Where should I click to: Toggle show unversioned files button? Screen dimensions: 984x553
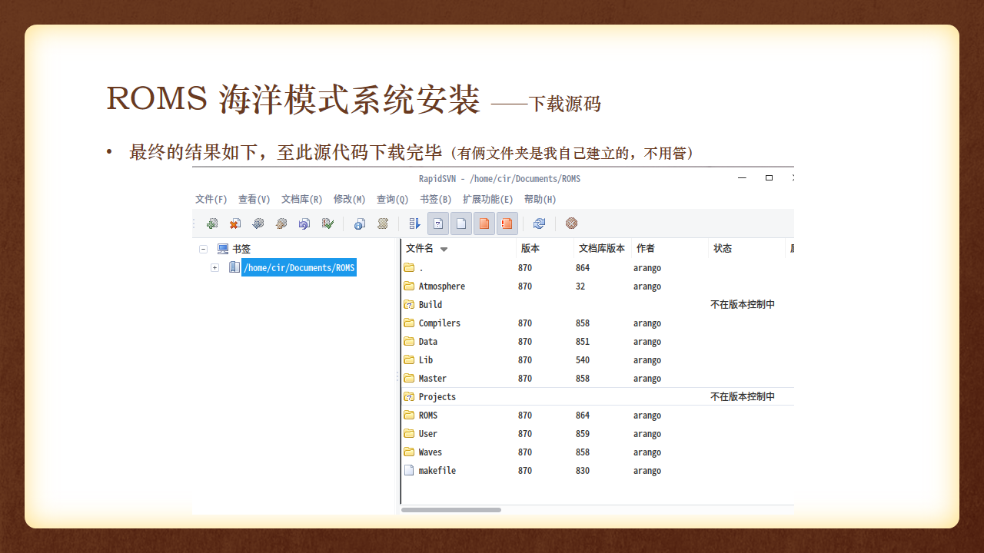coord(438,224)
